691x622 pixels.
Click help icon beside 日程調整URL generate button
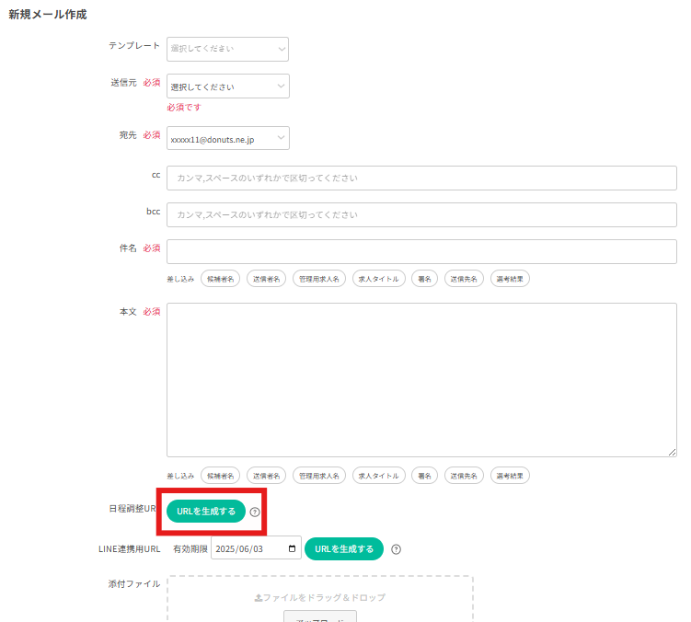[x=255, y=513]
